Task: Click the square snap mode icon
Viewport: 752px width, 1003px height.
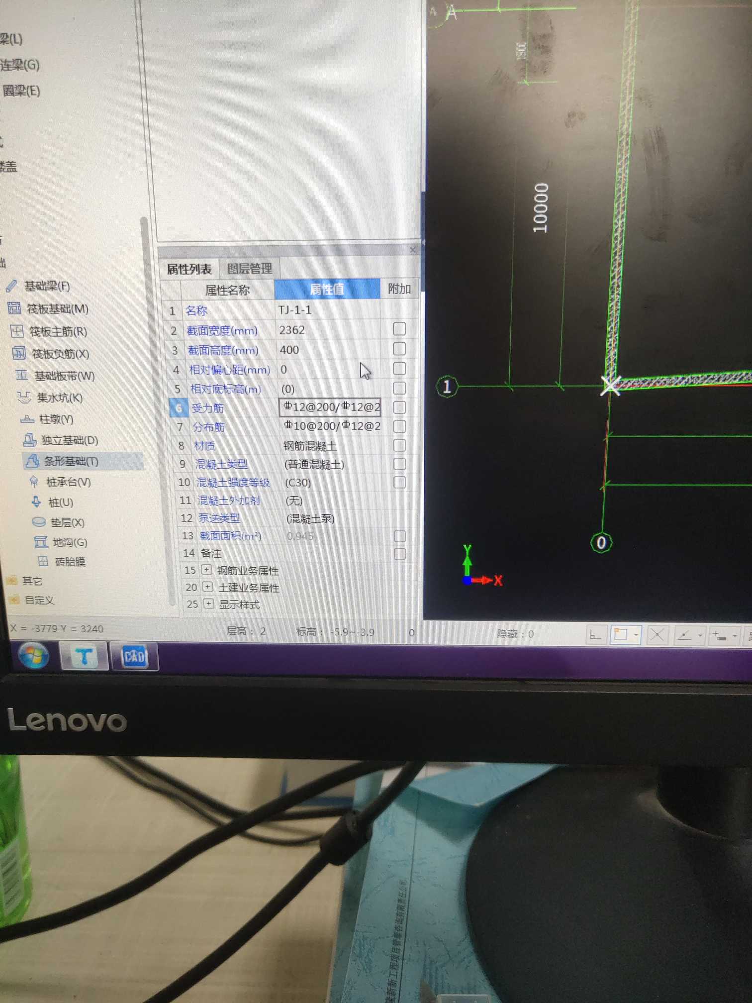Action: (x=620, y=635)
